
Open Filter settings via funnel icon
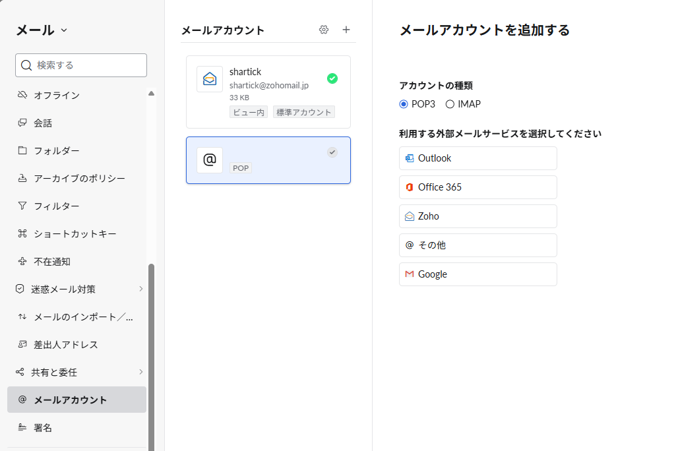pos(22,206)
